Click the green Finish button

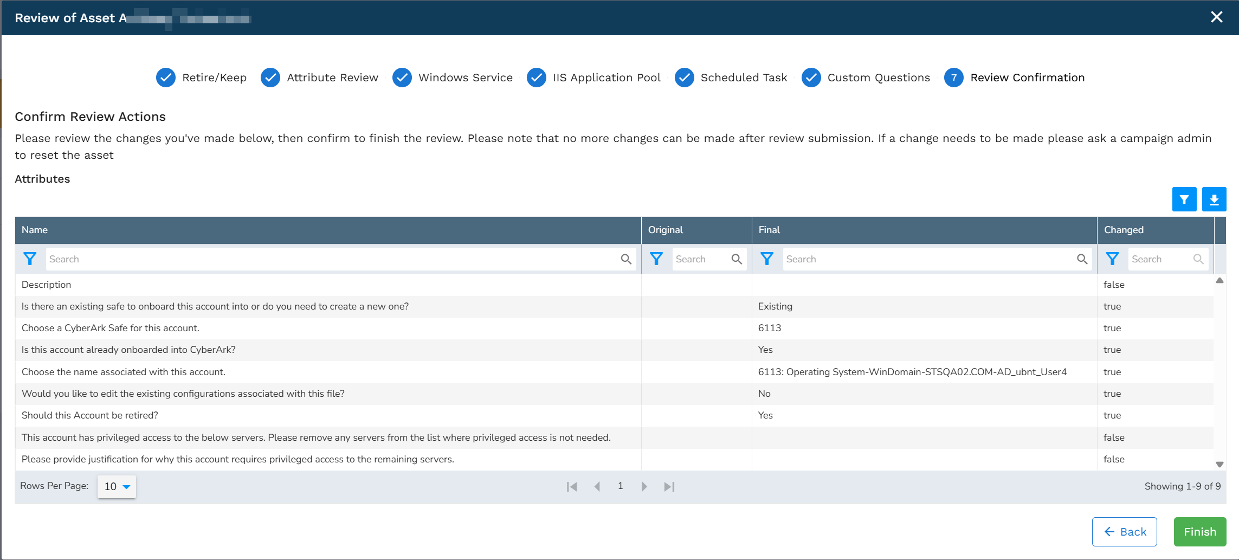1200,532
